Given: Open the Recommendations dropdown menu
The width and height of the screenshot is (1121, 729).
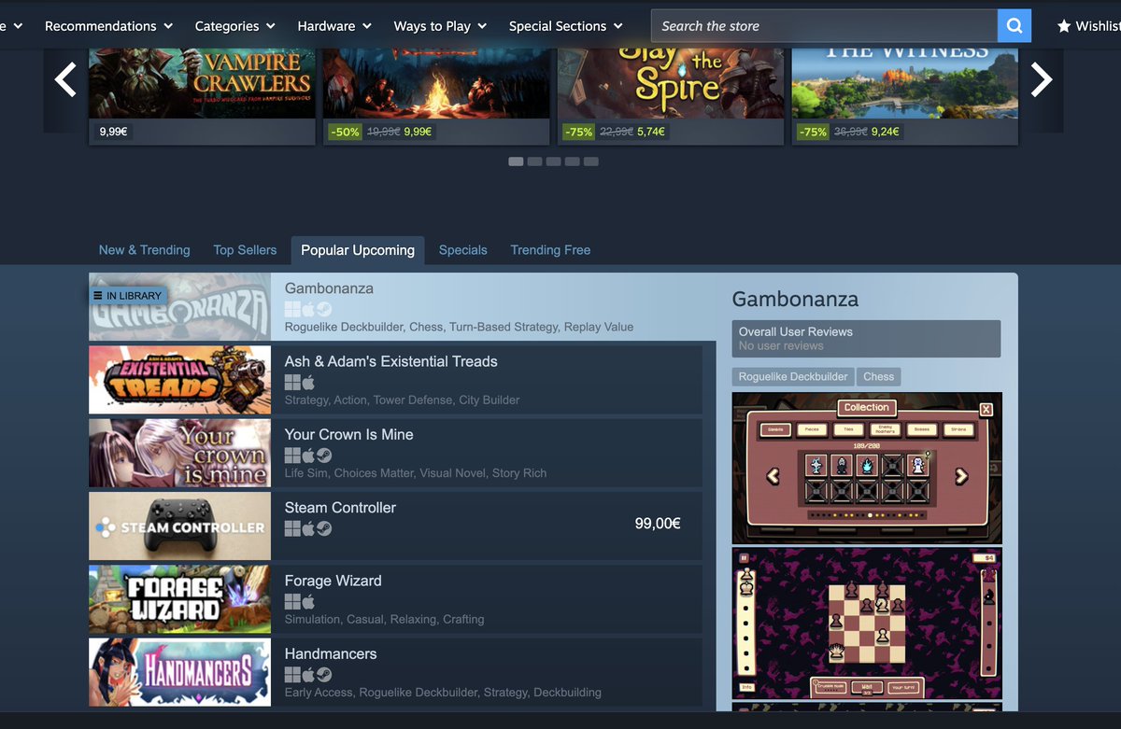Looking at the screenshot, I should [108, 26].
